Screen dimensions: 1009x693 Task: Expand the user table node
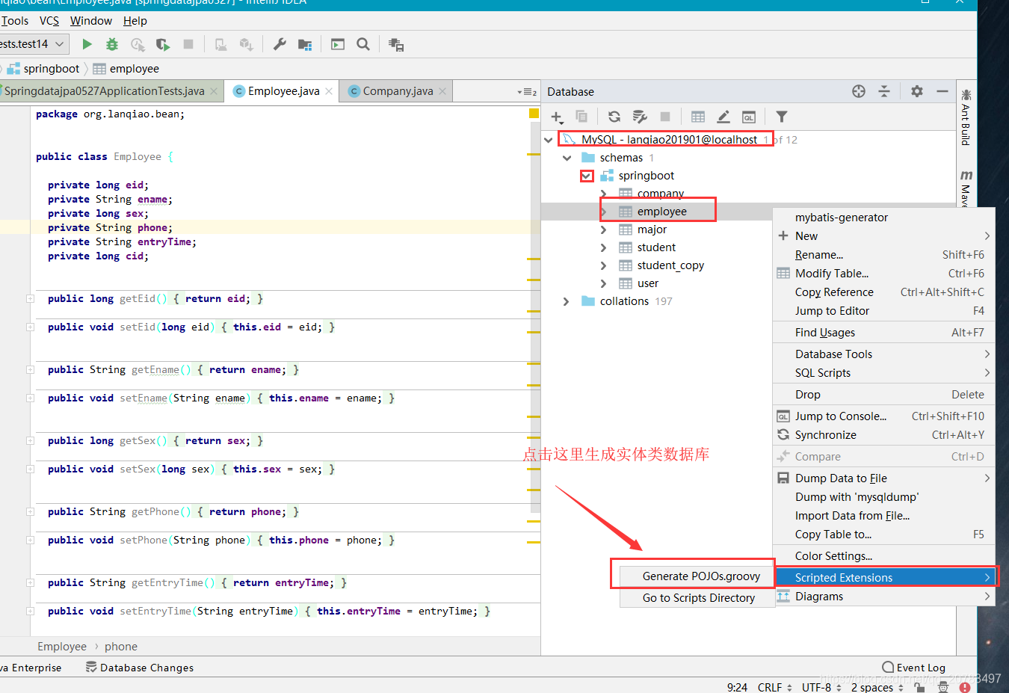point(603,283)
